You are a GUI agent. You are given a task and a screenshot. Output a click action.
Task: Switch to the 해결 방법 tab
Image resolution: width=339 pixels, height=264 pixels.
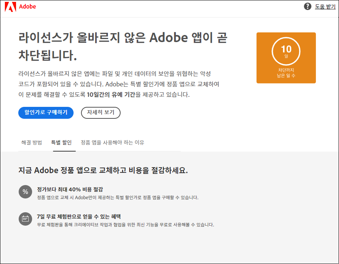32,142
